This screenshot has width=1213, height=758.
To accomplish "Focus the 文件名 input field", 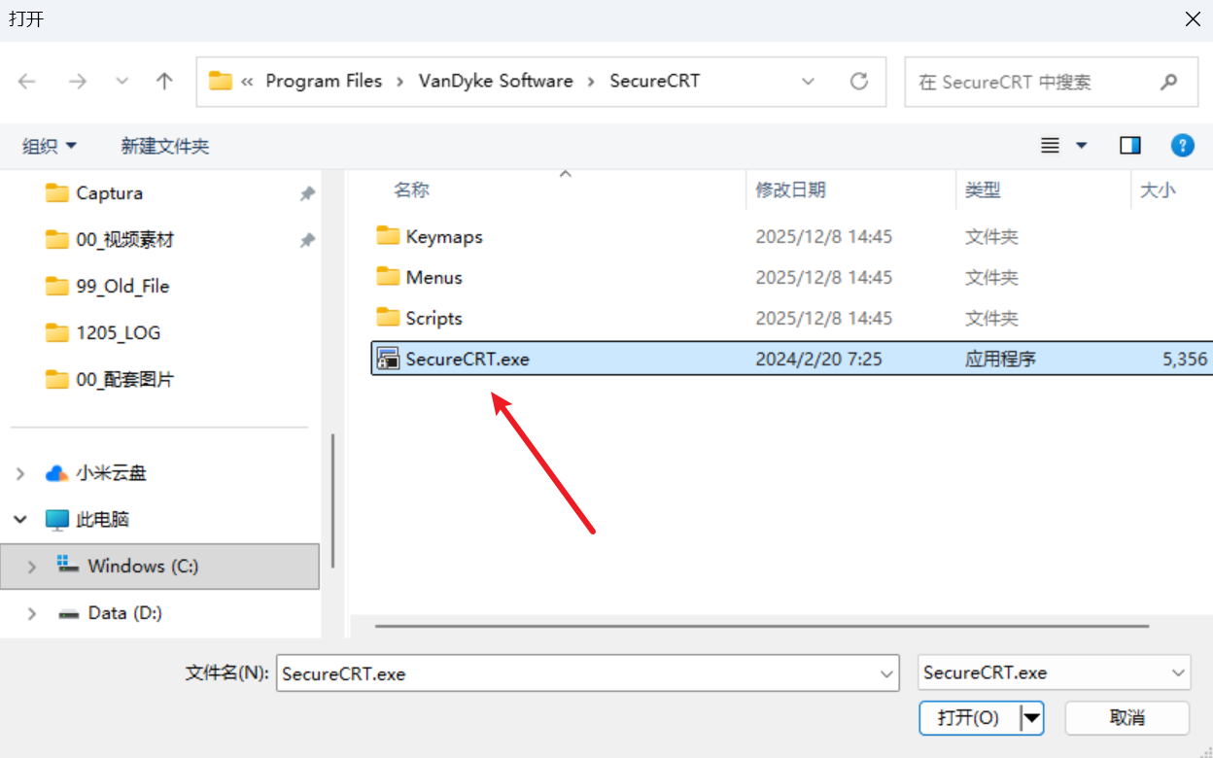I will [x=587, y=672].
